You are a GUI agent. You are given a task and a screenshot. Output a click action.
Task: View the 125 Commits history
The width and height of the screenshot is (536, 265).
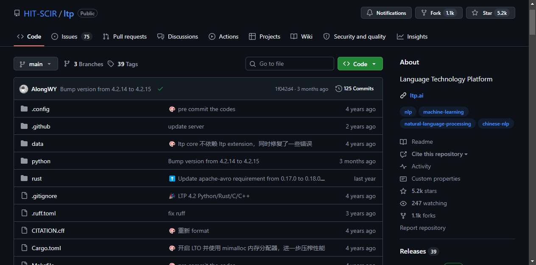tap(355, 89)
